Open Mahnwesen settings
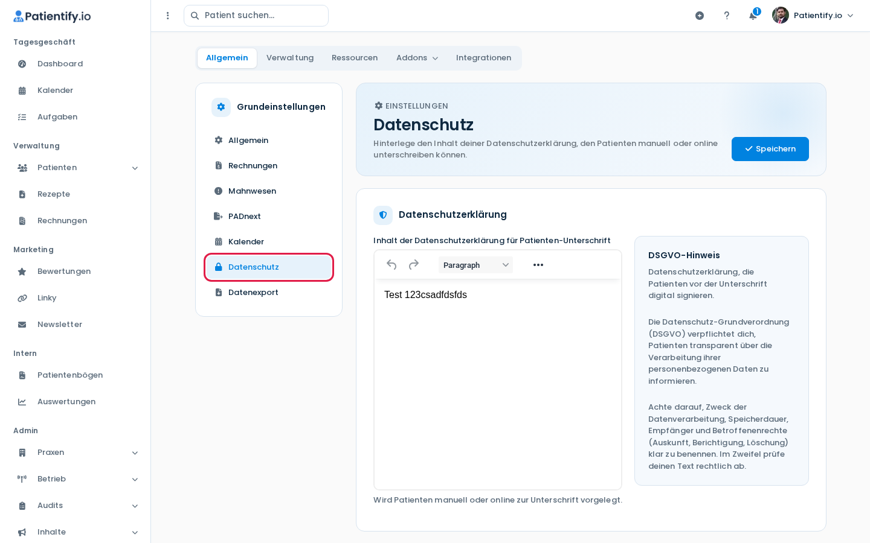870x543 pixels. pyautogui.click(x=269, y=191)
